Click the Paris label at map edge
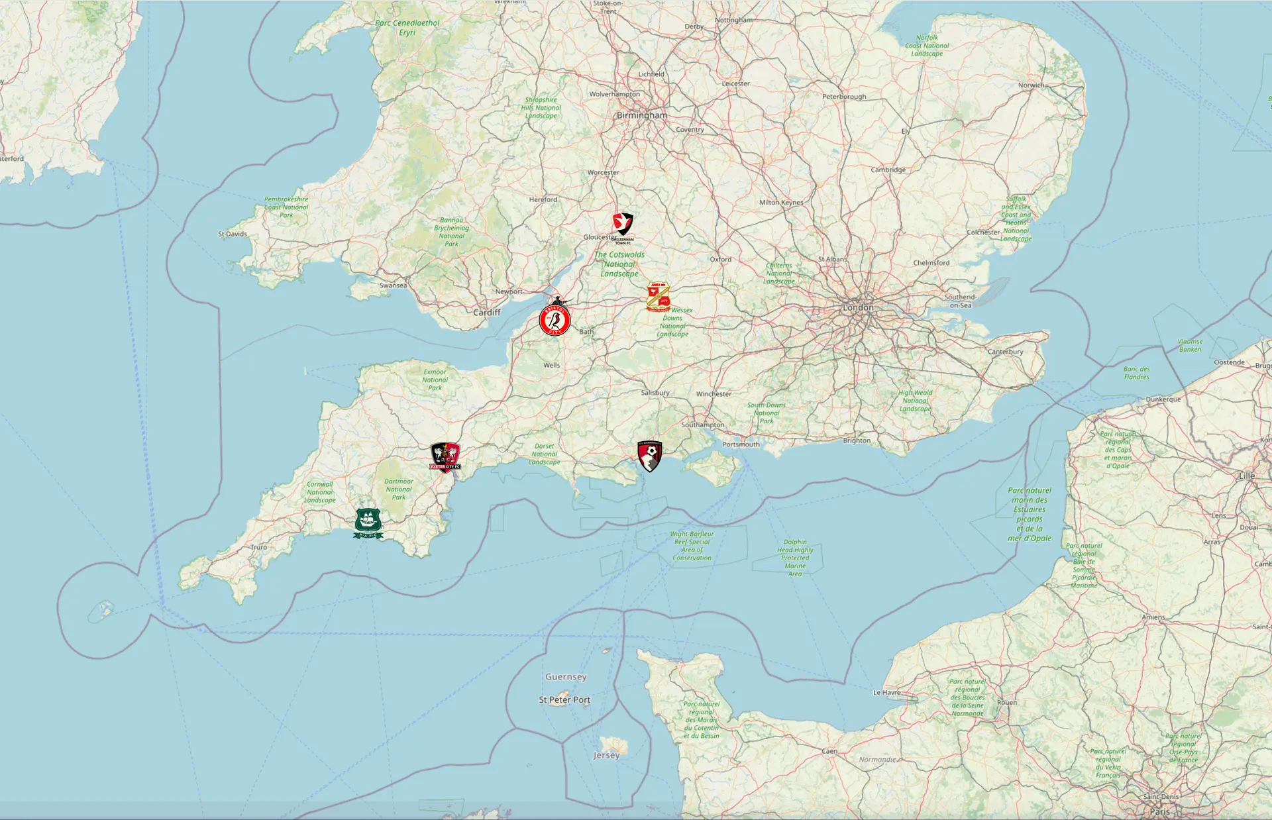Screen dimensions: 1272x820 pyautogui.click(x=1159, y=811)
